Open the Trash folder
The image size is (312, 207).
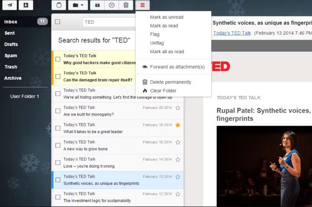coord(11,67)
